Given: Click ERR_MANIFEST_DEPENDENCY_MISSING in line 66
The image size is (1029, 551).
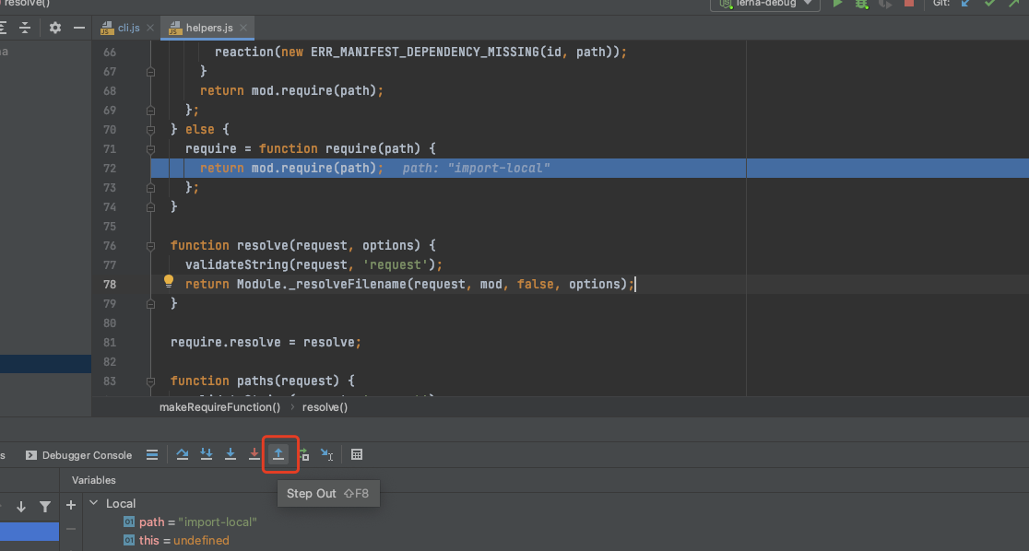Looking at the screenshot, I should (x=424, y=52).
